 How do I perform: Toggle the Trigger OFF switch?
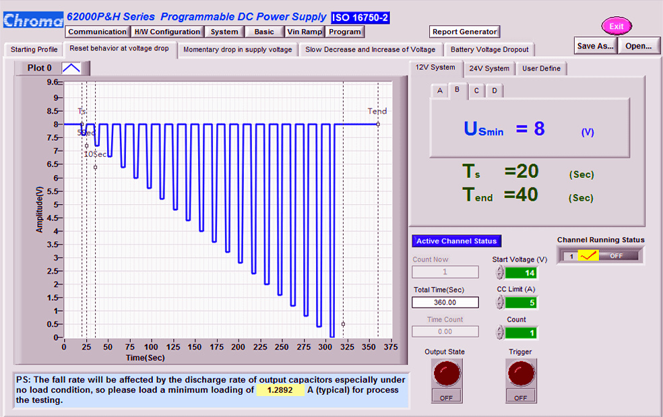[521, 397]
